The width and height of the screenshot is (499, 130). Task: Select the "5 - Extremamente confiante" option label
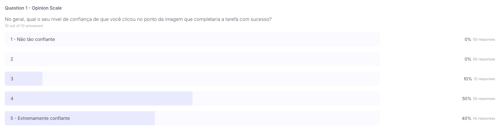[40, 118]
